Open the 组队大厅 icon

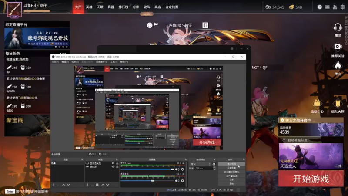(x=338, y=104)
